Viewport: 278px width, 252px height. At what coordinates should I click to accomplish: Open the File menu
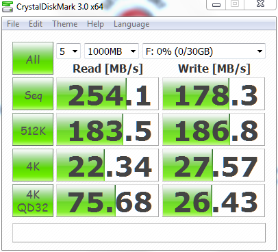tap(13, 24)
